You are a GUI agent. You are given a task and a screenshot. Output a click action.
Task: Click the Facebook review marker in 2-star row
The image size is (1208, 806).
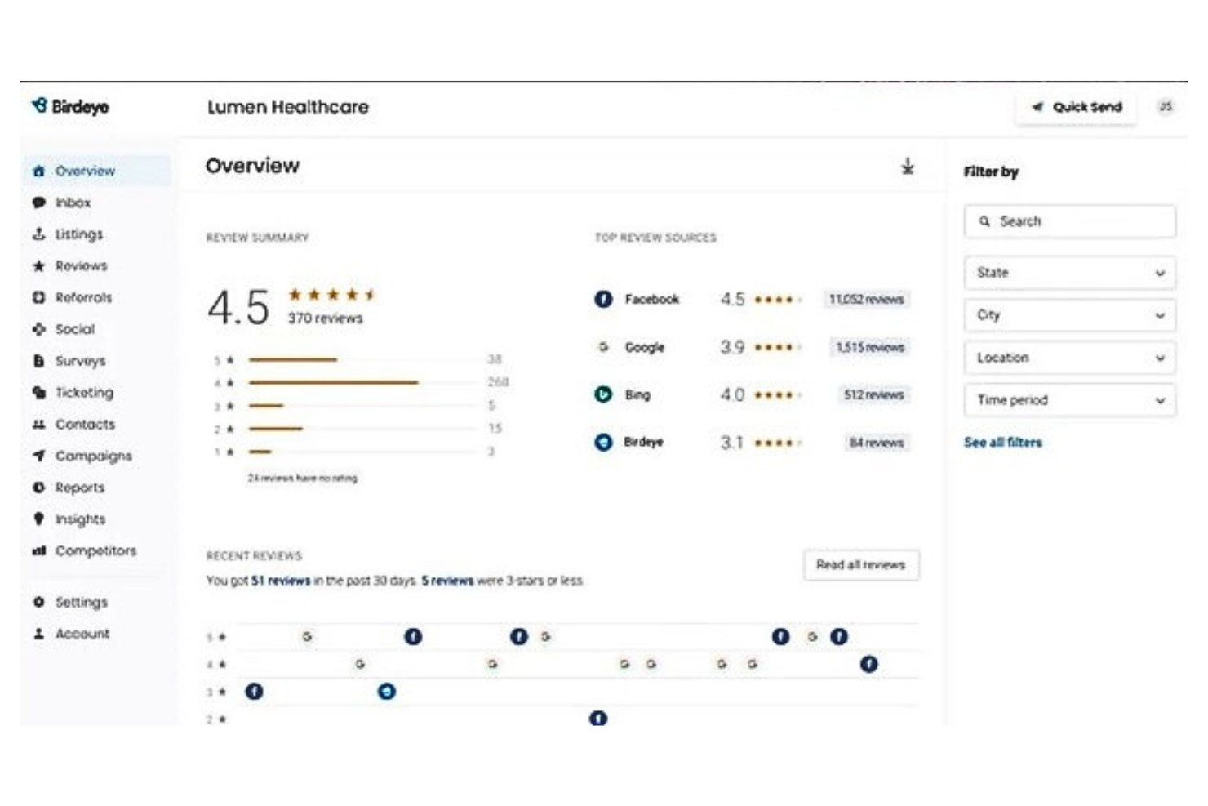point(598,719)
